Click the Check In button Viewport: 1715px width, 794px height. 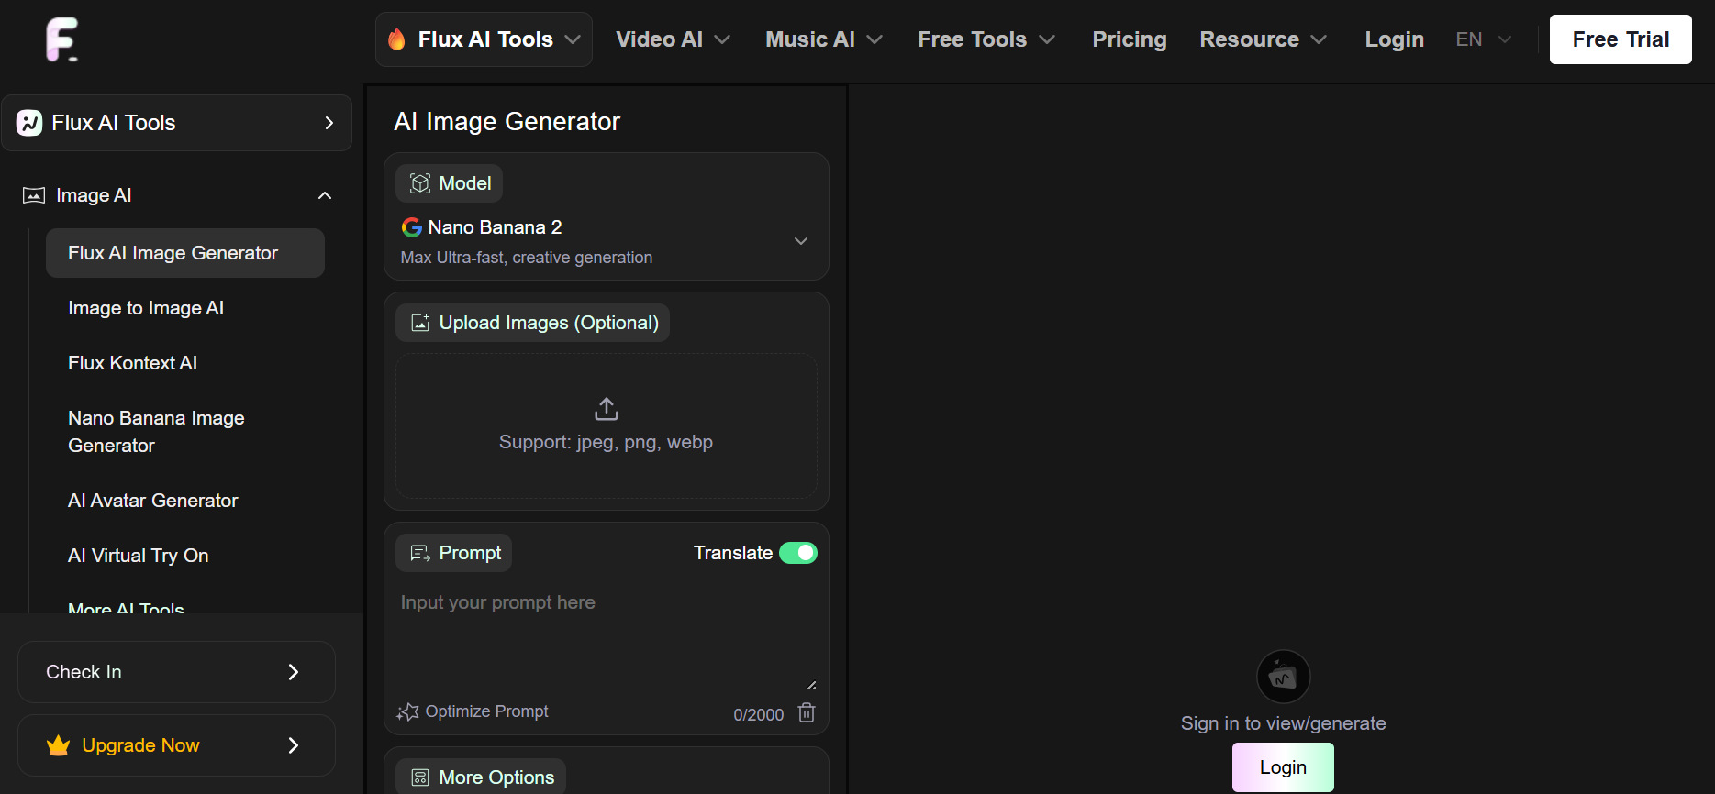(176, 672)
